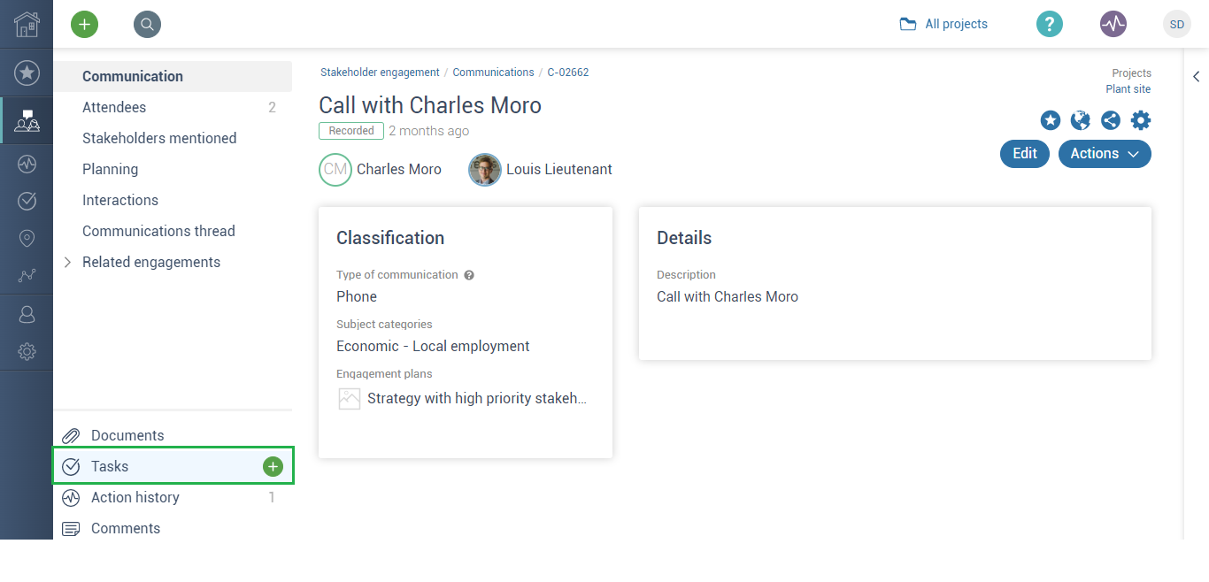Open the Actions dropdown menu
Image resolution: width=1209 pixels, height=582 pixels.
pyautogui.click(x=1105, y=153)
